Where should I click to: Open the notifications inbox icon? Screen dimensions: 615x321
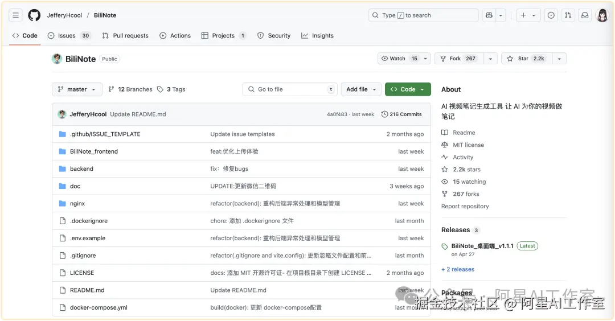pyautogui.click(x=585, y=15)
